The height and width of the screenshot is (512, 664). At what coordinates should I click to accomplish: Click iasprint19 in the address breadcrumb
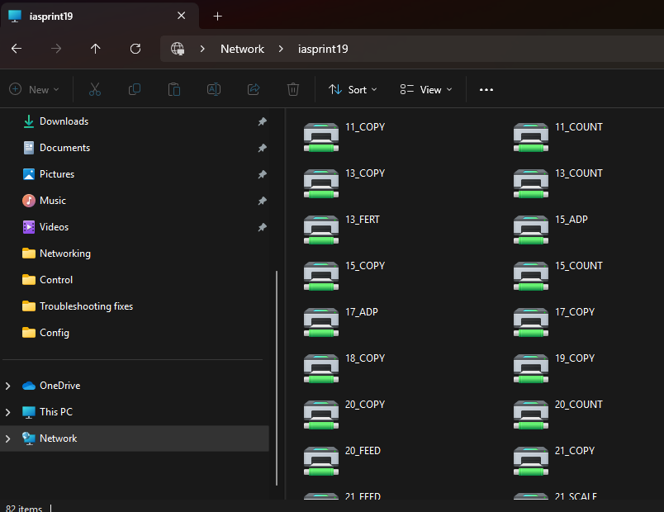(323, 49)
